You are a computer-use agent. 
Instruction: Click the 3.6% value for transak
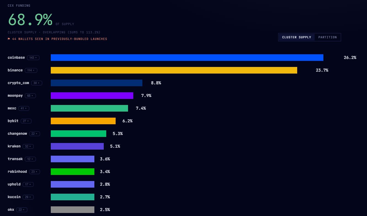coord(105,159)
